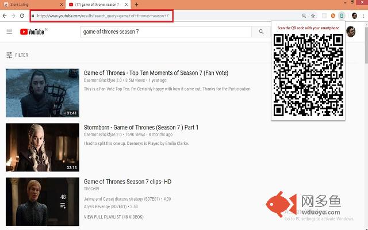Visit the TheCell9 channel link
Viewport: 368px width, 230px height.
pyautogui.click(x=91, y=189)
